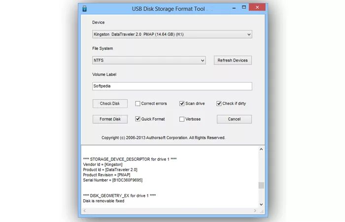
Task: Maximize the format tool window
Action: pos(244,7)
